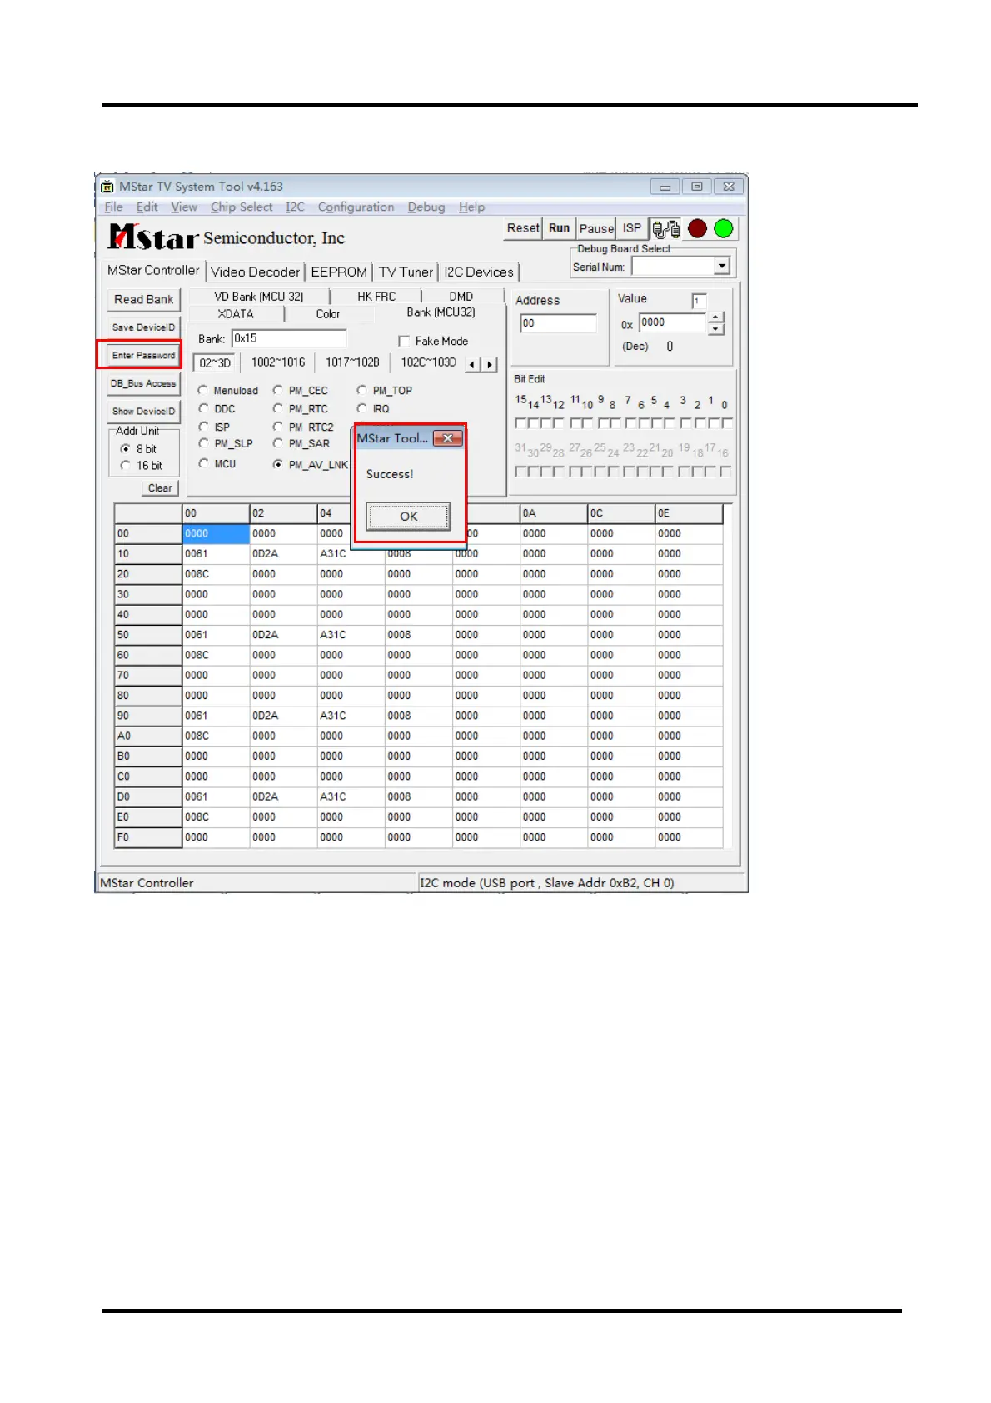Open the DMD tab
The height and width of the screenshot is (1403, 991).
pyautogui.click(x=461, y=297)
